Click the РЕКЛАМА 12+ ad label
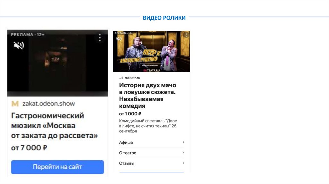 (x=28, y=35)
